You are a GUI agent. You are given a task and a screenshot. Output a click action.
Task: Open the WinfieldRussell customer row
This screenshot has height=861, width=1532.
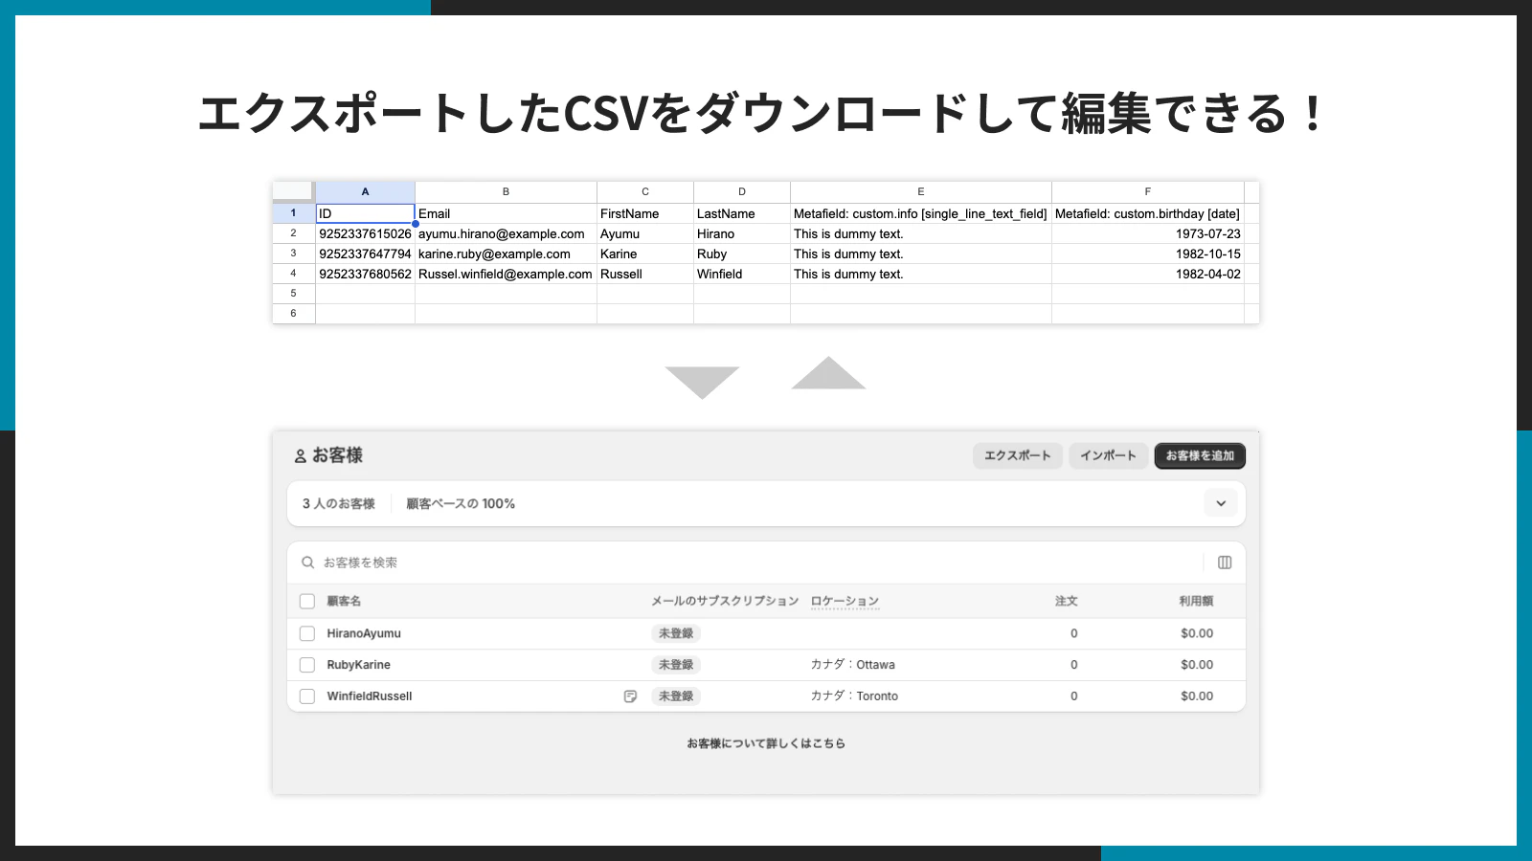(x=766, y=696)
